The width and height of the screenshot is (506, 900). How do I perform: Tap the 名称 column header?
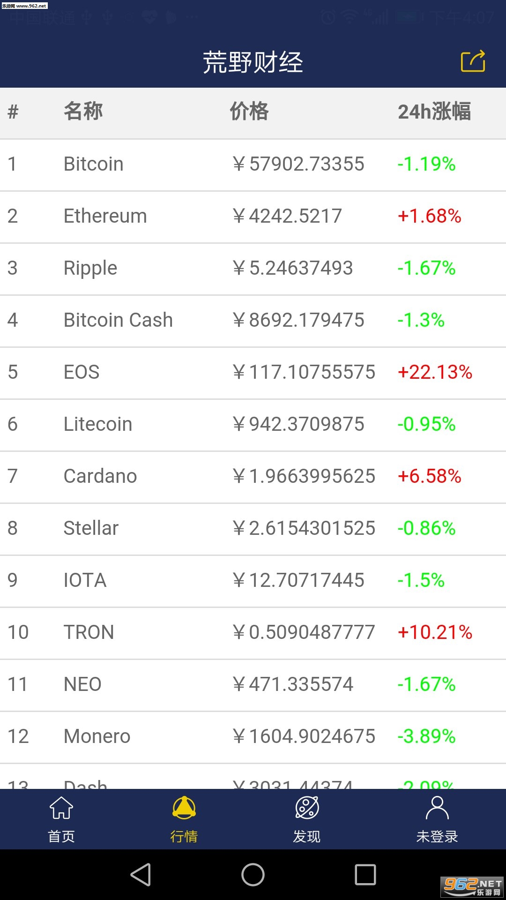(83, 112)
